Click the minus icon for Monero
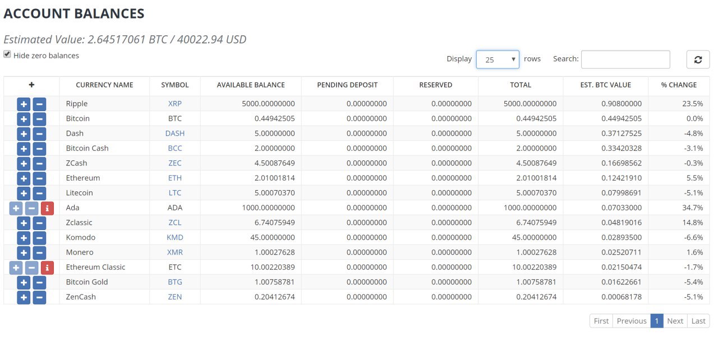 click(39, 252)
